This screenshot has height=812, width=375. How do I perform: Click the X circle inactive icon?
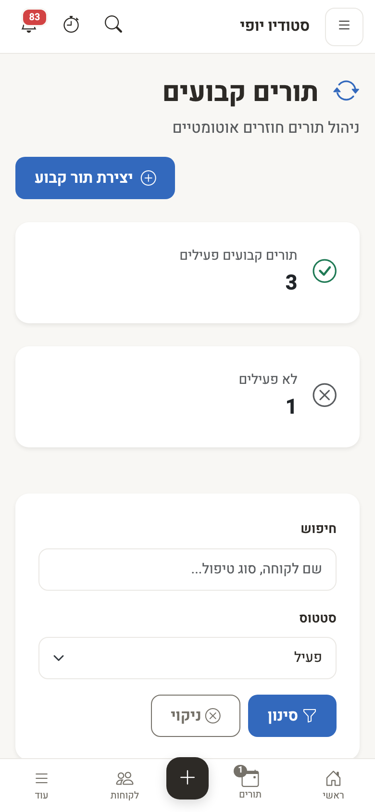coord(325,395)
